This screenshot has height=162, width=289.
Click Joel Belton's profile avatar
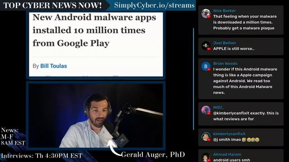pyautogui.click(x=206, y=46)
